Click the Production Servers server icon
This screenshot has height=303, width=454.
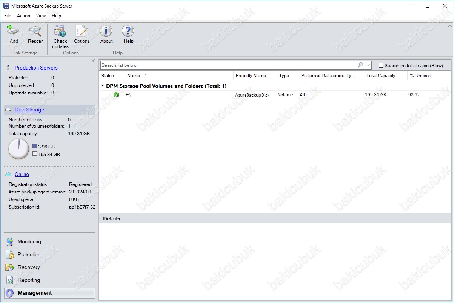[8, 68]
